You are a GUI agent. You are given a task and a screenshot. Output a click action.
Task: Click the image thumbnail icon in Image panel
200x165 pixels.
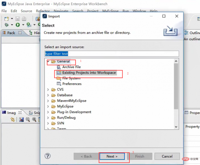click(21, 120)
